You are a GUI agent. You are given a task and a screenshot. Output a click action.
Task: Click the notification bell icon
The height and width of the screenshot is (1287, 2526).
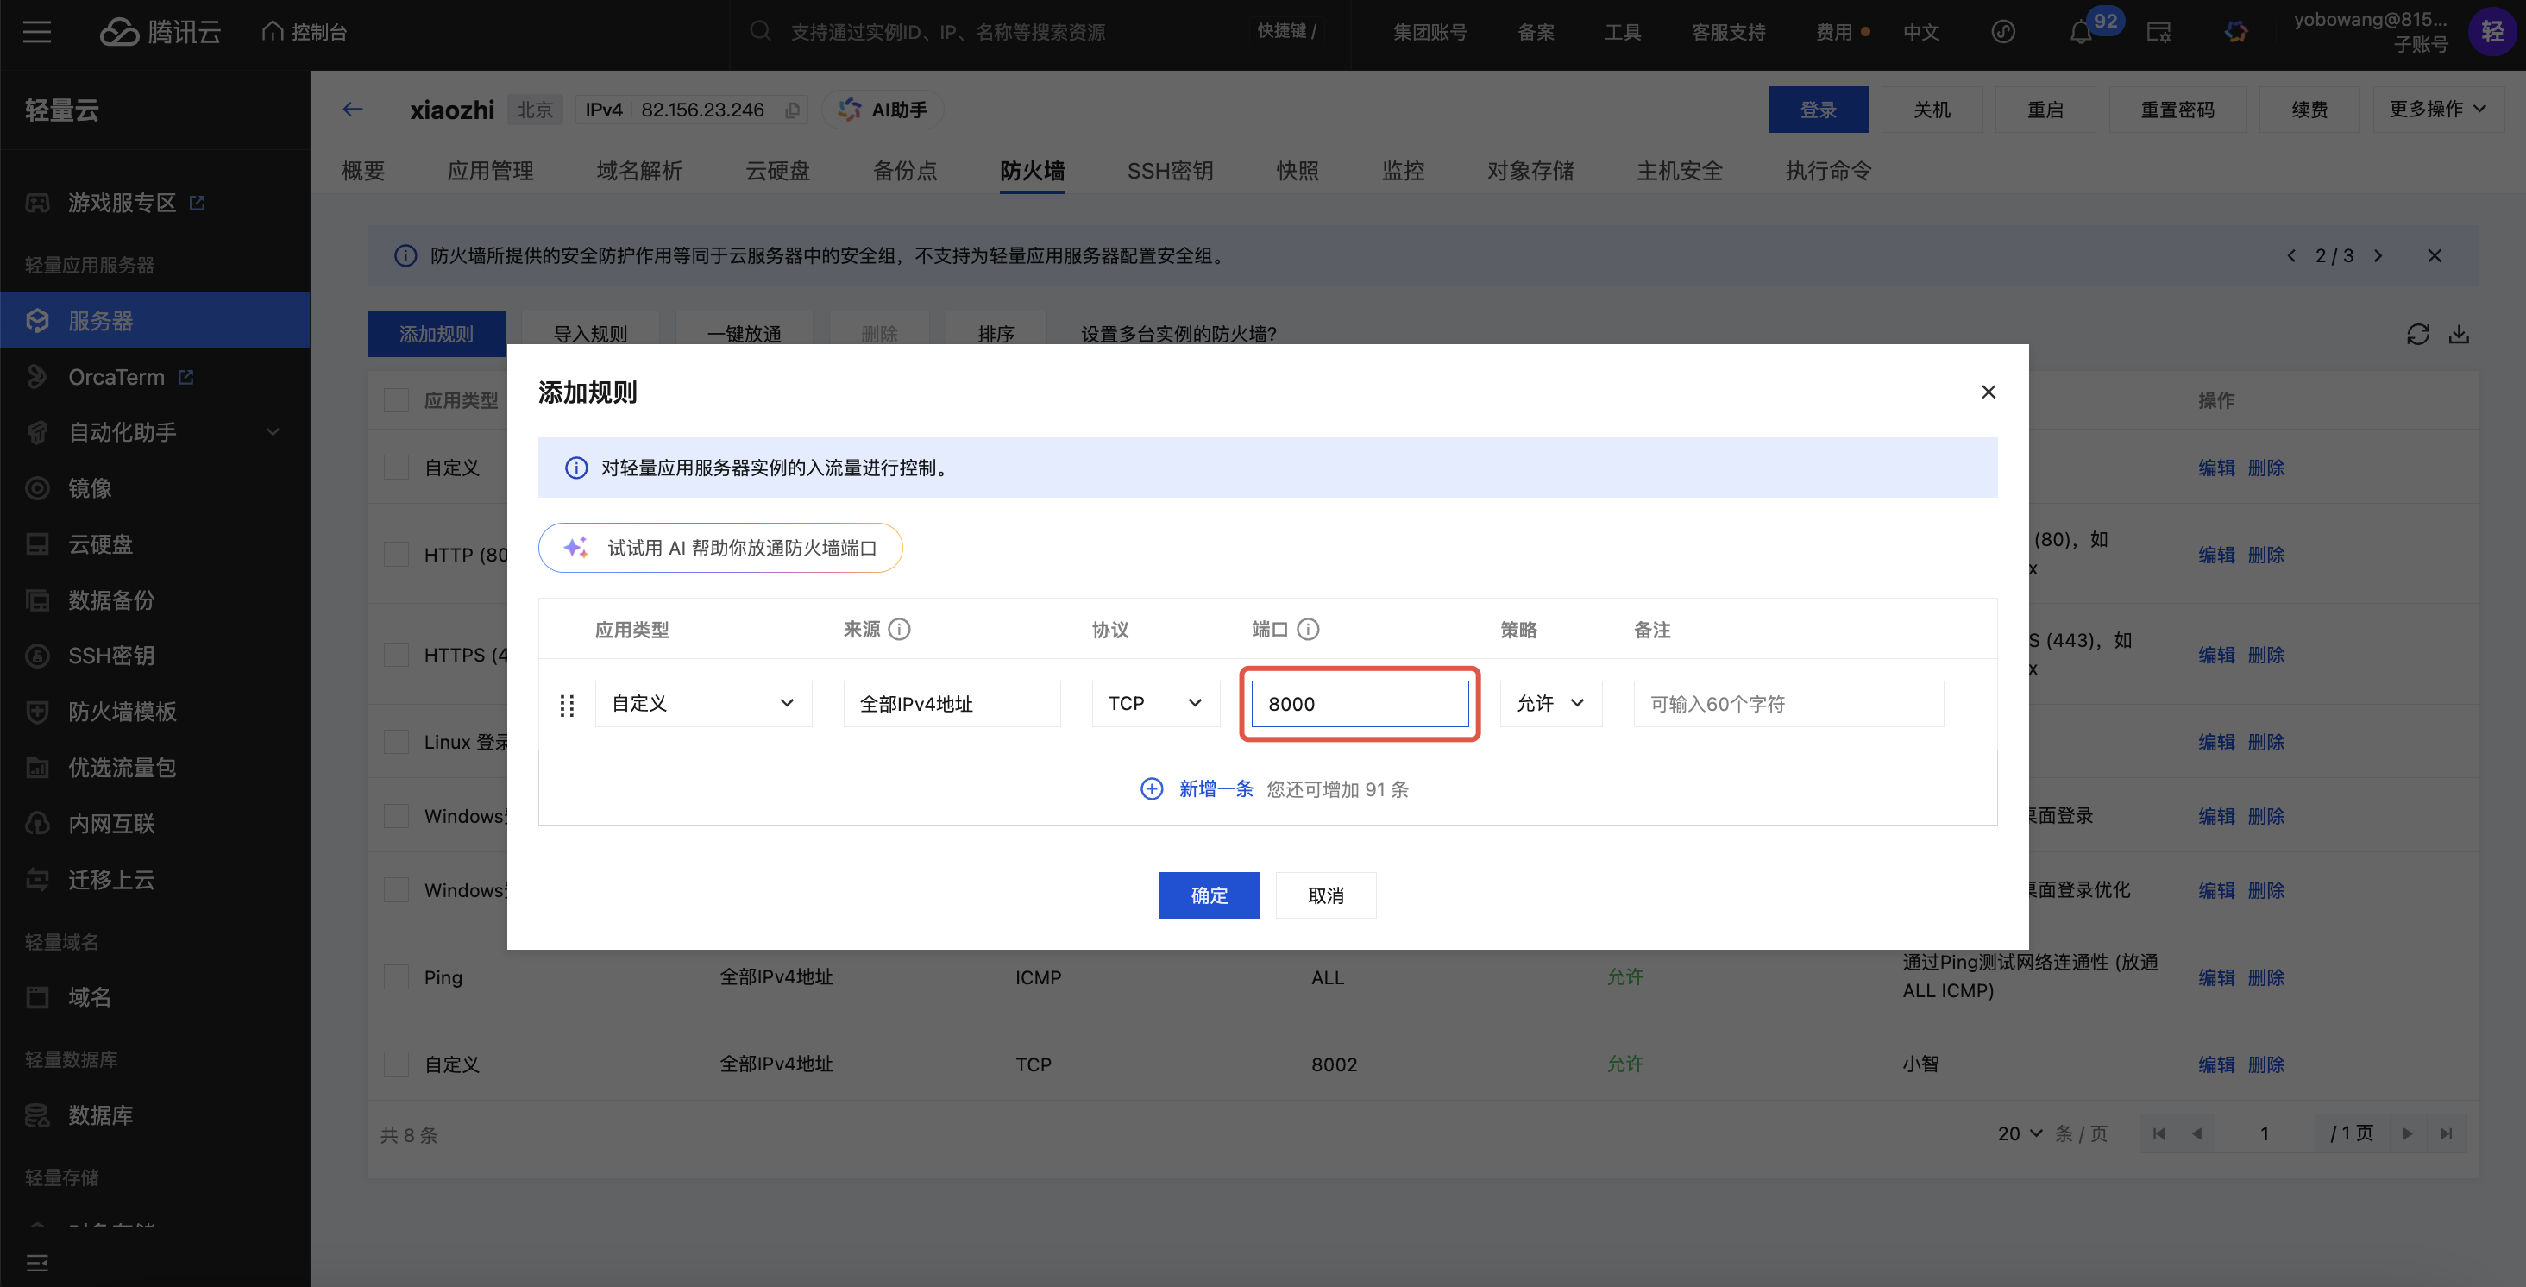coord(2080,32)
